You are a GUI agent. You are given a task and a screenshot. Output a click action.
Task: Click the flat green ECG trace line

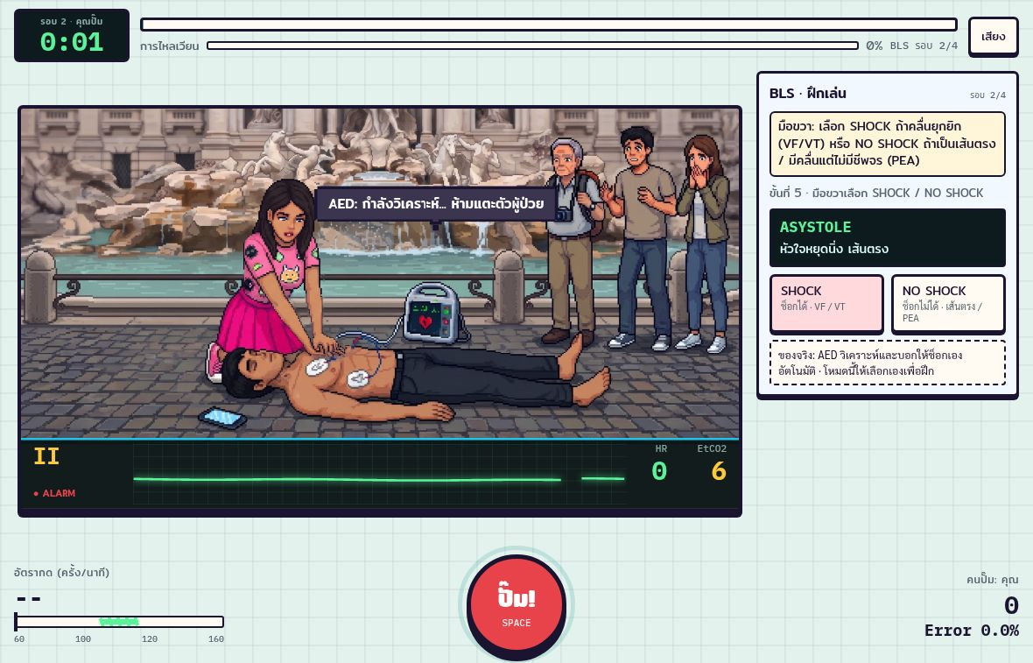(x=379, y=479)
